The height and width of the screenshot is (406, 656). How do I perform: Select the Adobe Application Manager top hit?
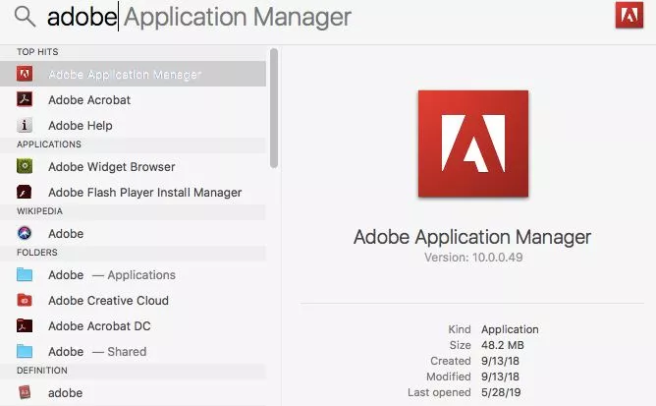[133, 74]
